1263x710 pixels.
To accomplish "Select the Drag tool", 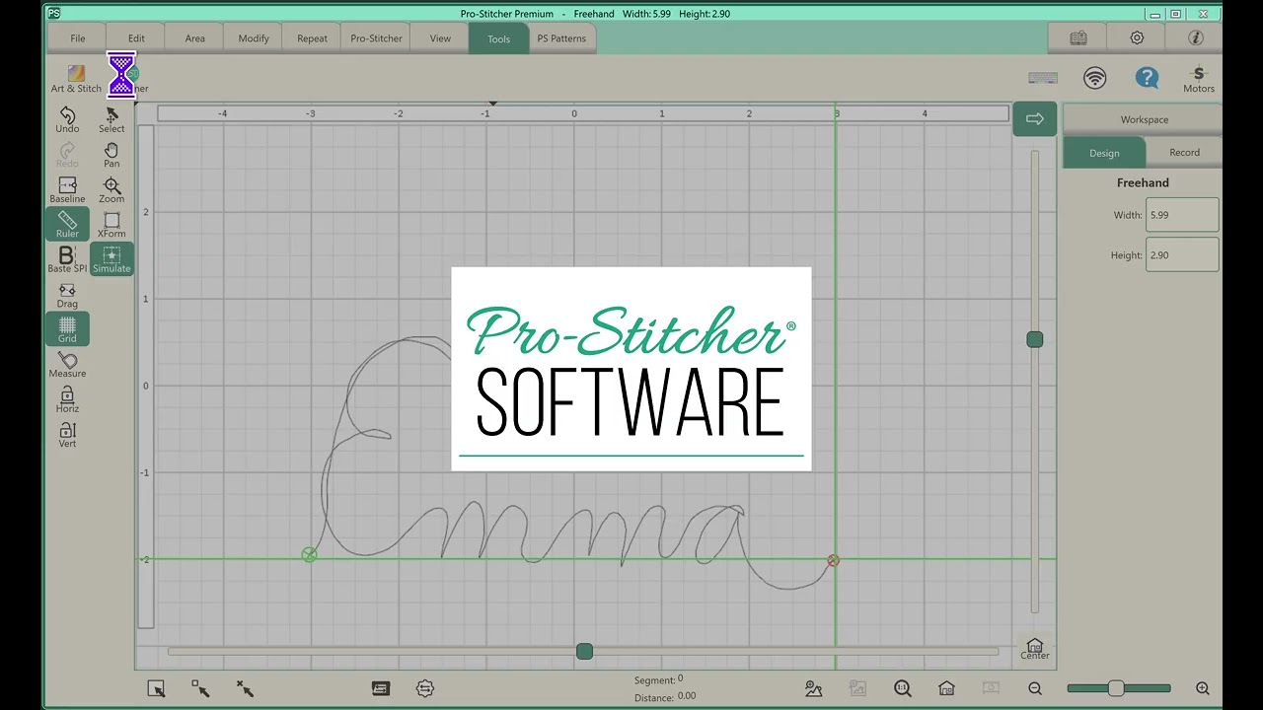I will point(67,295).
